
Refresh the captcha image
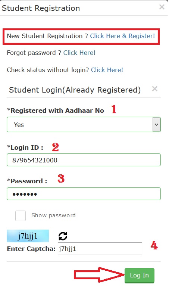(x=63, y=236)
